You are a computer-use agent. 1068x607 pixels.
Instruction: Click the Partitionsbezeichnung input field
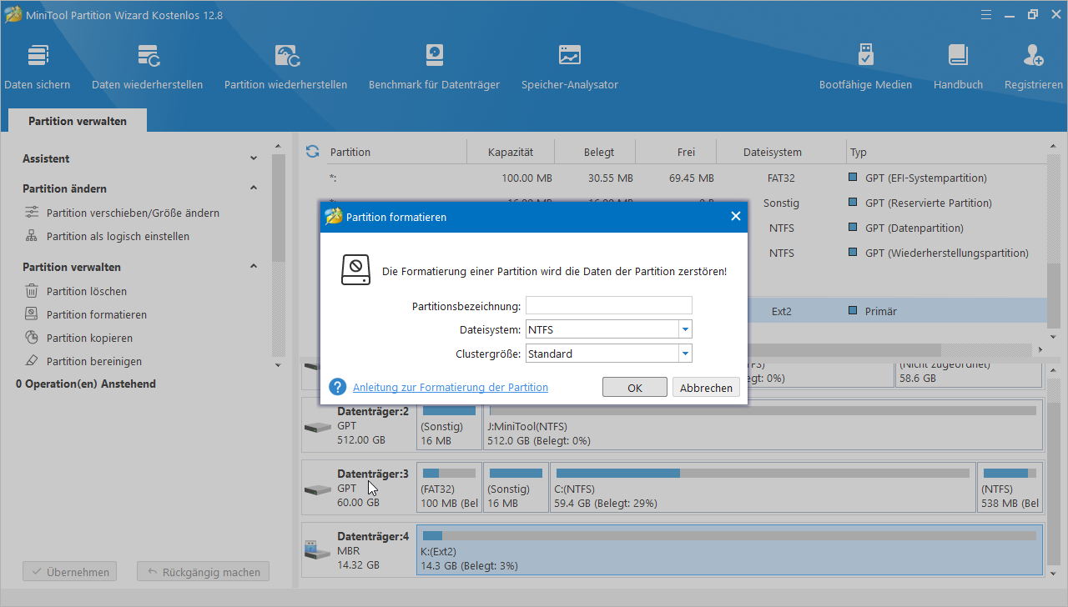[609, 305]
